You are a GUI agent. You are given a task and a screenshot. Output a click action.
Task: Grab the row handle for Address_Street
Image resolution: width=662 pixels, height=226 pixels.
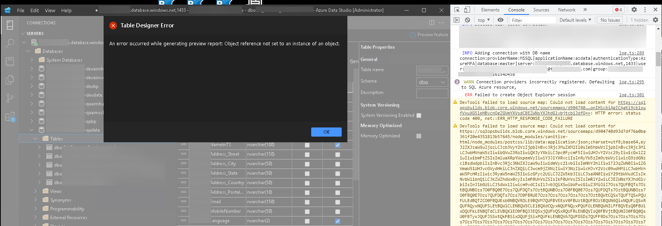point(184,154)
